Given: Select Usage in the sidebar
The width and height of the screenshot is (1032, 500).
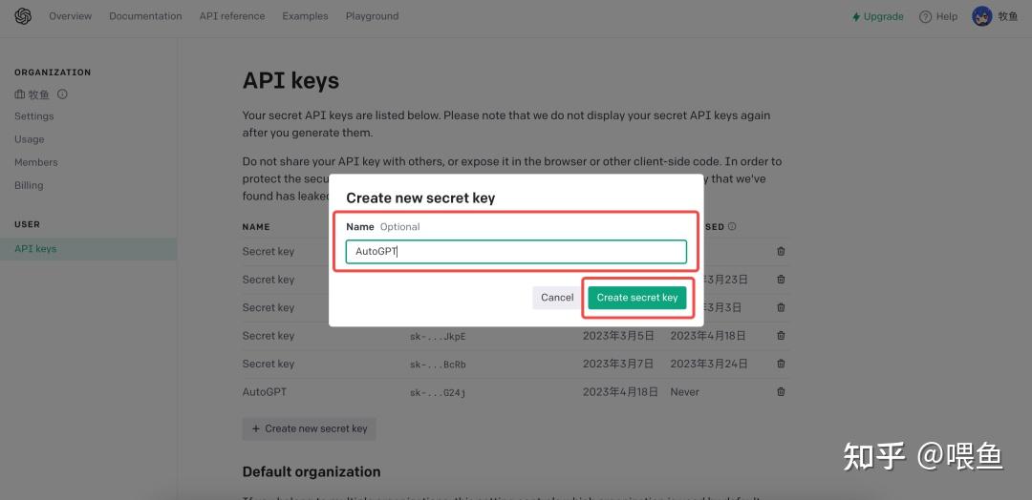Looking at the screenshot, I should (x=29, y=139).
